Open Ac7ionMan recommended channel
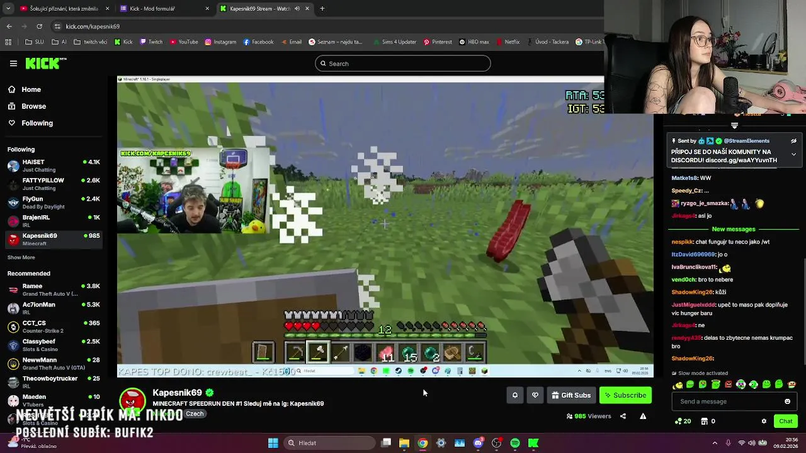Screen dimensions: 806x453 (x=54, y=308)
